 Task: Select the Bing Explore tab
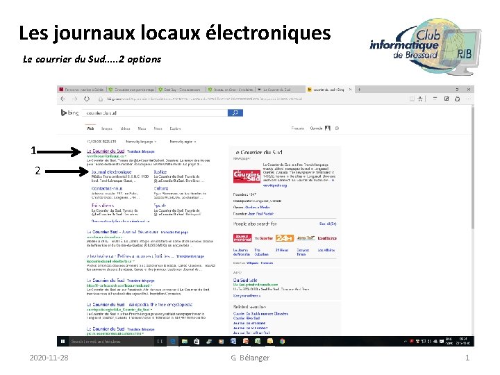(176, 128)
